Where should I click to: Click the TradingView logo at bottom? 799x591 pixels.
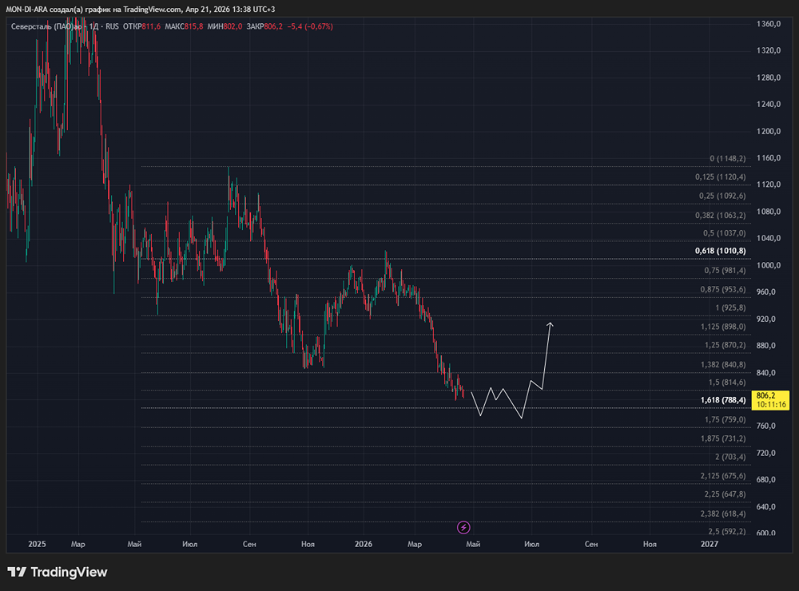(57, 572)
